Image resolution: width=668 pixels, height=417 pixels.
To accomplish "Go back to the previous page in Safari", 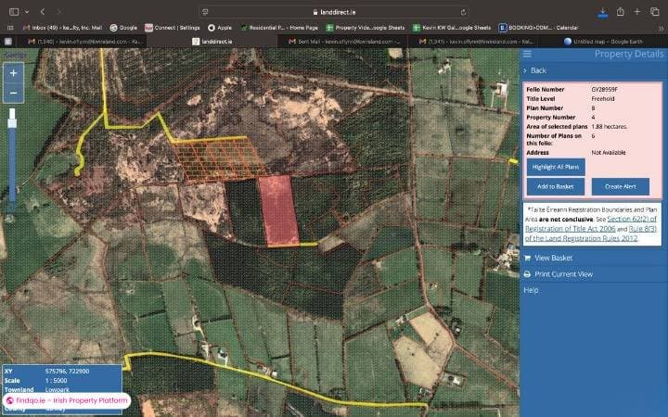I will click(43, 12).
